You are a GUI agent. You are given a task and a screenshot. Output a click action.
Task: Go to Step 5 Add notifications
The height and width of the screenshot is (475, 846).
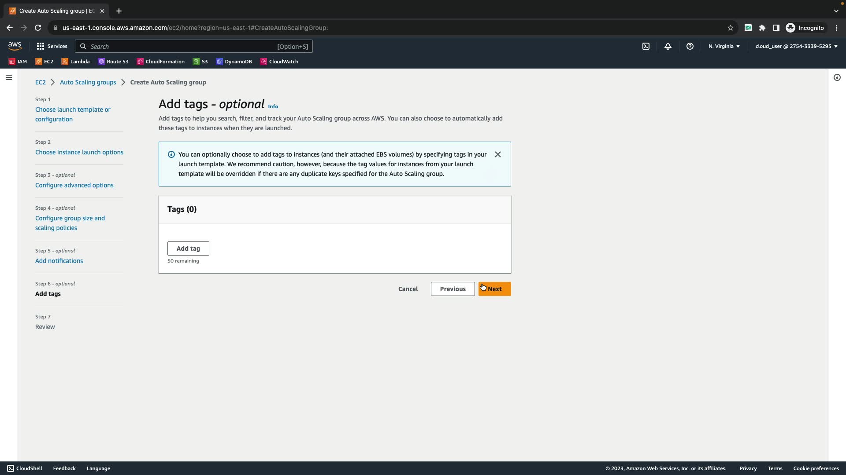59,261
